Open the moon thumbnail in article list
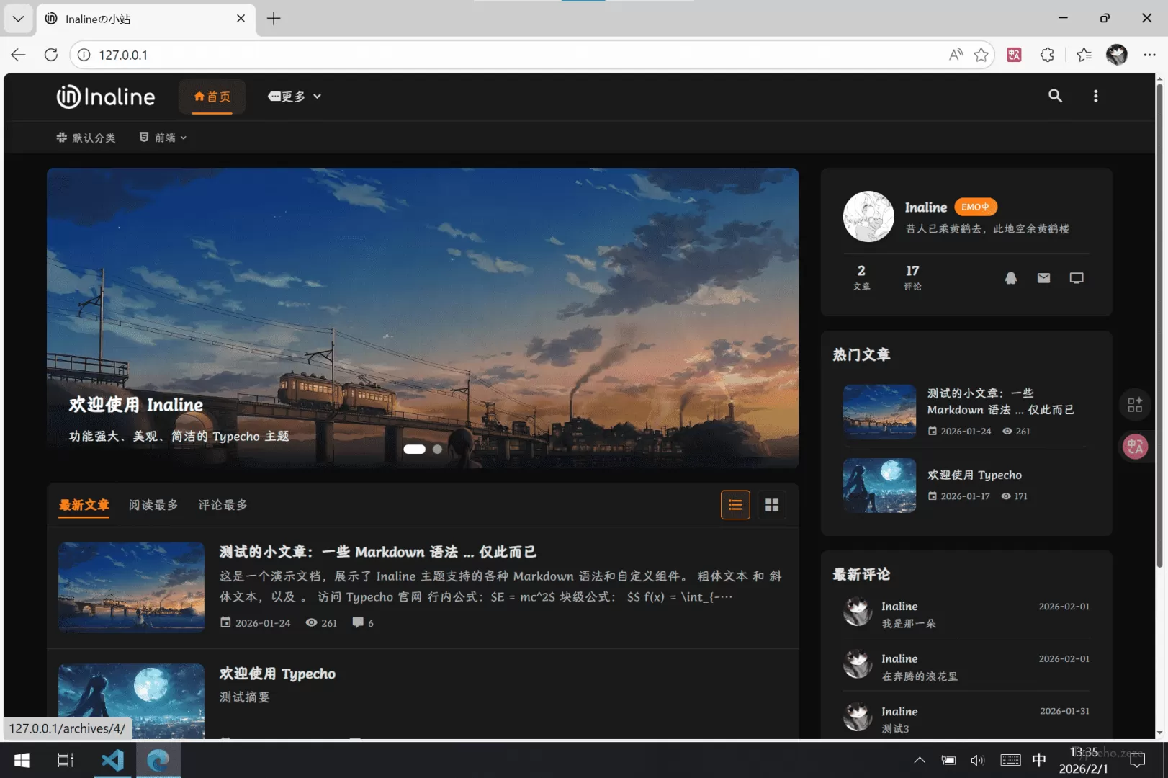 pyautogui.click(x=132, y=701)
